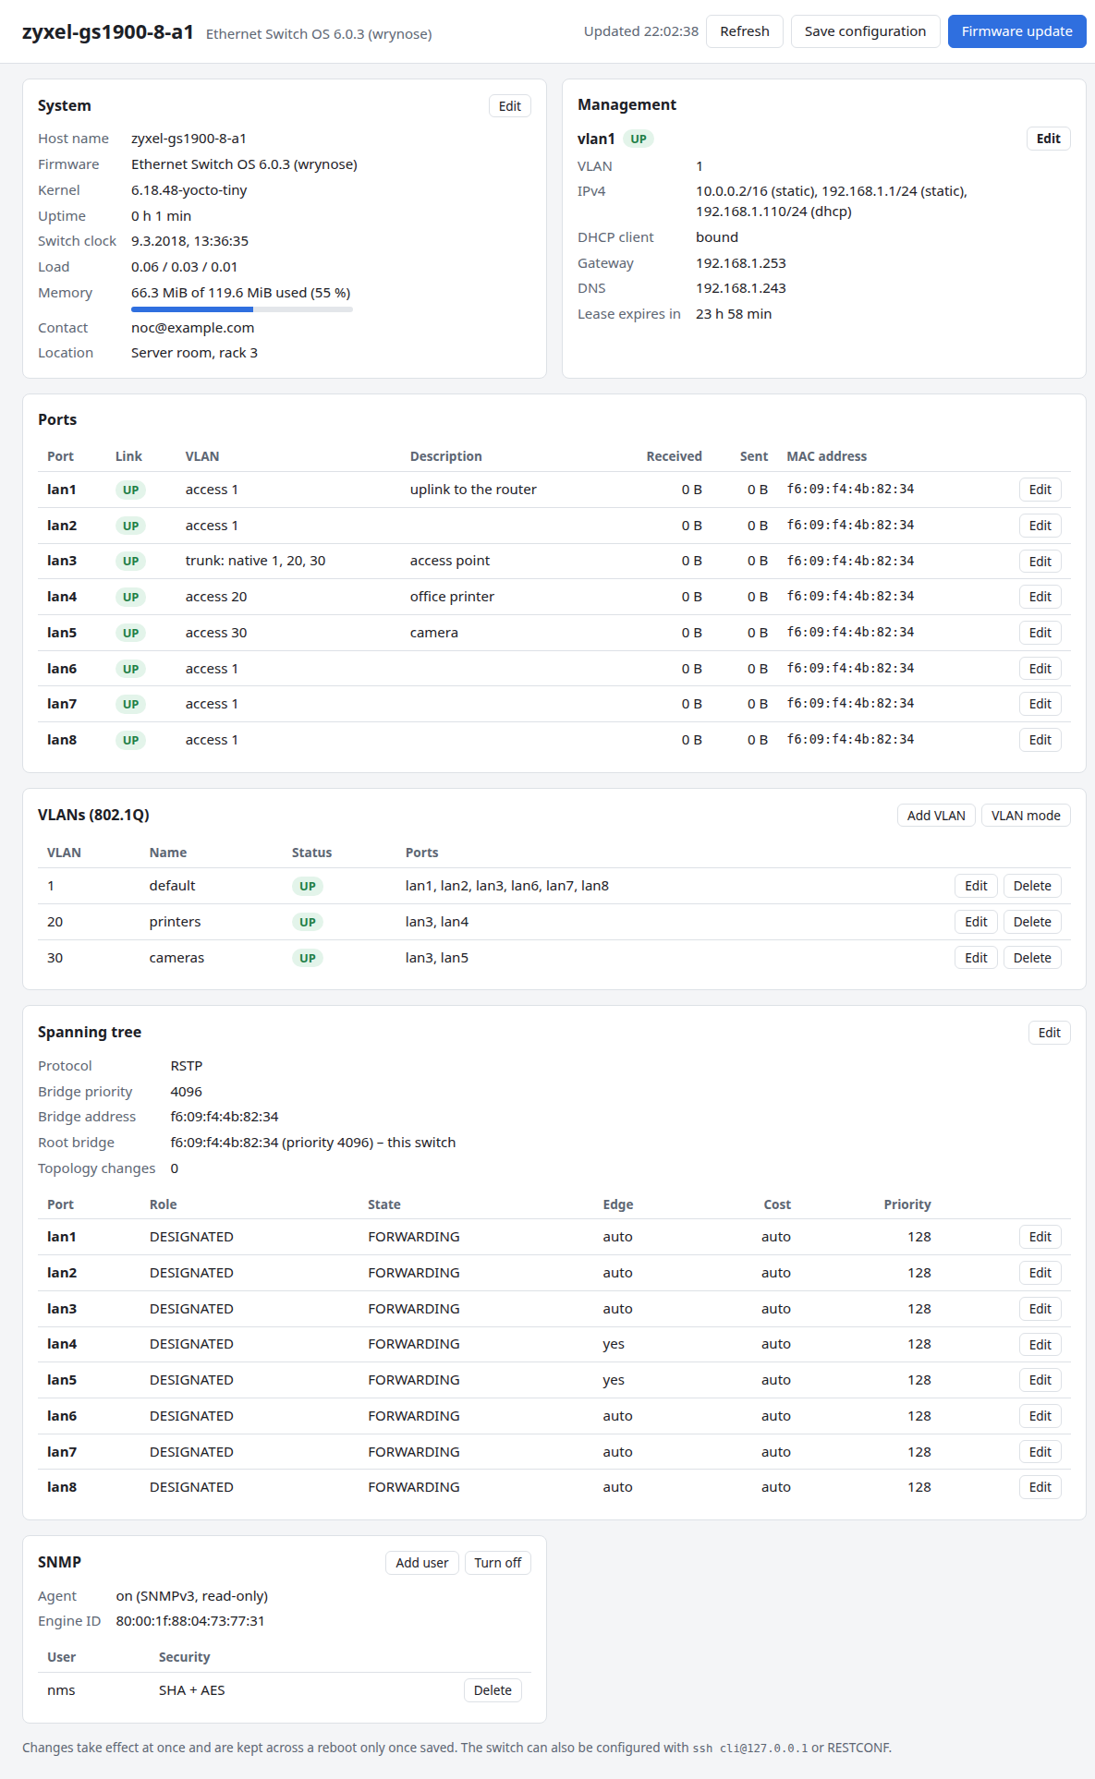
Task: Click kernel value 6.18.48-yocto-tiny
Action: tap(189, 190)
